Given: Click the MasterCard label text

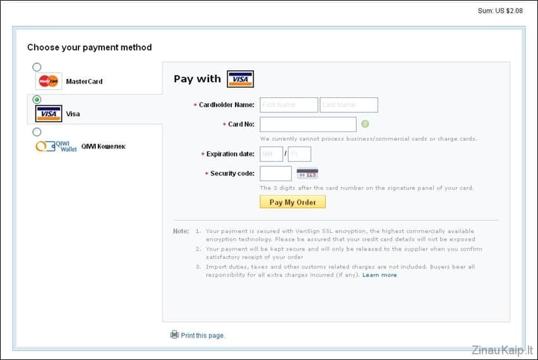Looking at the screenshot, I should coord(85,81).
